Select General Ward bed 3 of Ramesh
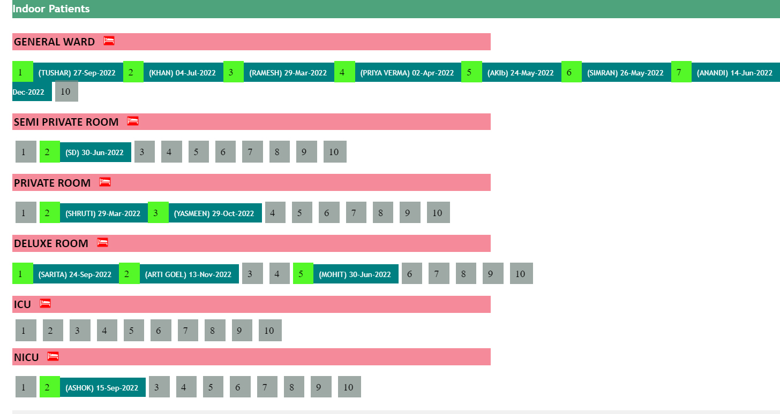780x414 pixels. click(x=234, y=72)
